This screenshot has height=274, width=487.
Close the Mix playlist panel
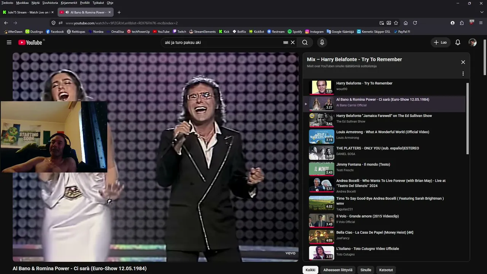[463, 62]
